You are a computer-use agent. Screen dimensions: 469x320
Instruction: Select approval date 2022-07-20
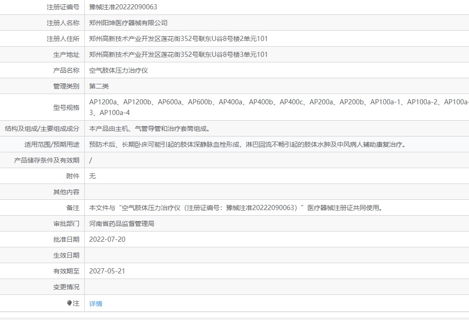(107, 239)
